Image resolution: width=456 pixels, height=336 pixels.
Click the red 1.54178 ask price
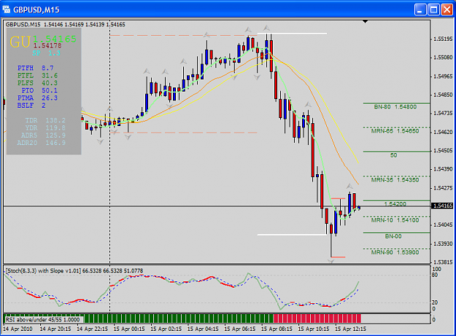47,46
